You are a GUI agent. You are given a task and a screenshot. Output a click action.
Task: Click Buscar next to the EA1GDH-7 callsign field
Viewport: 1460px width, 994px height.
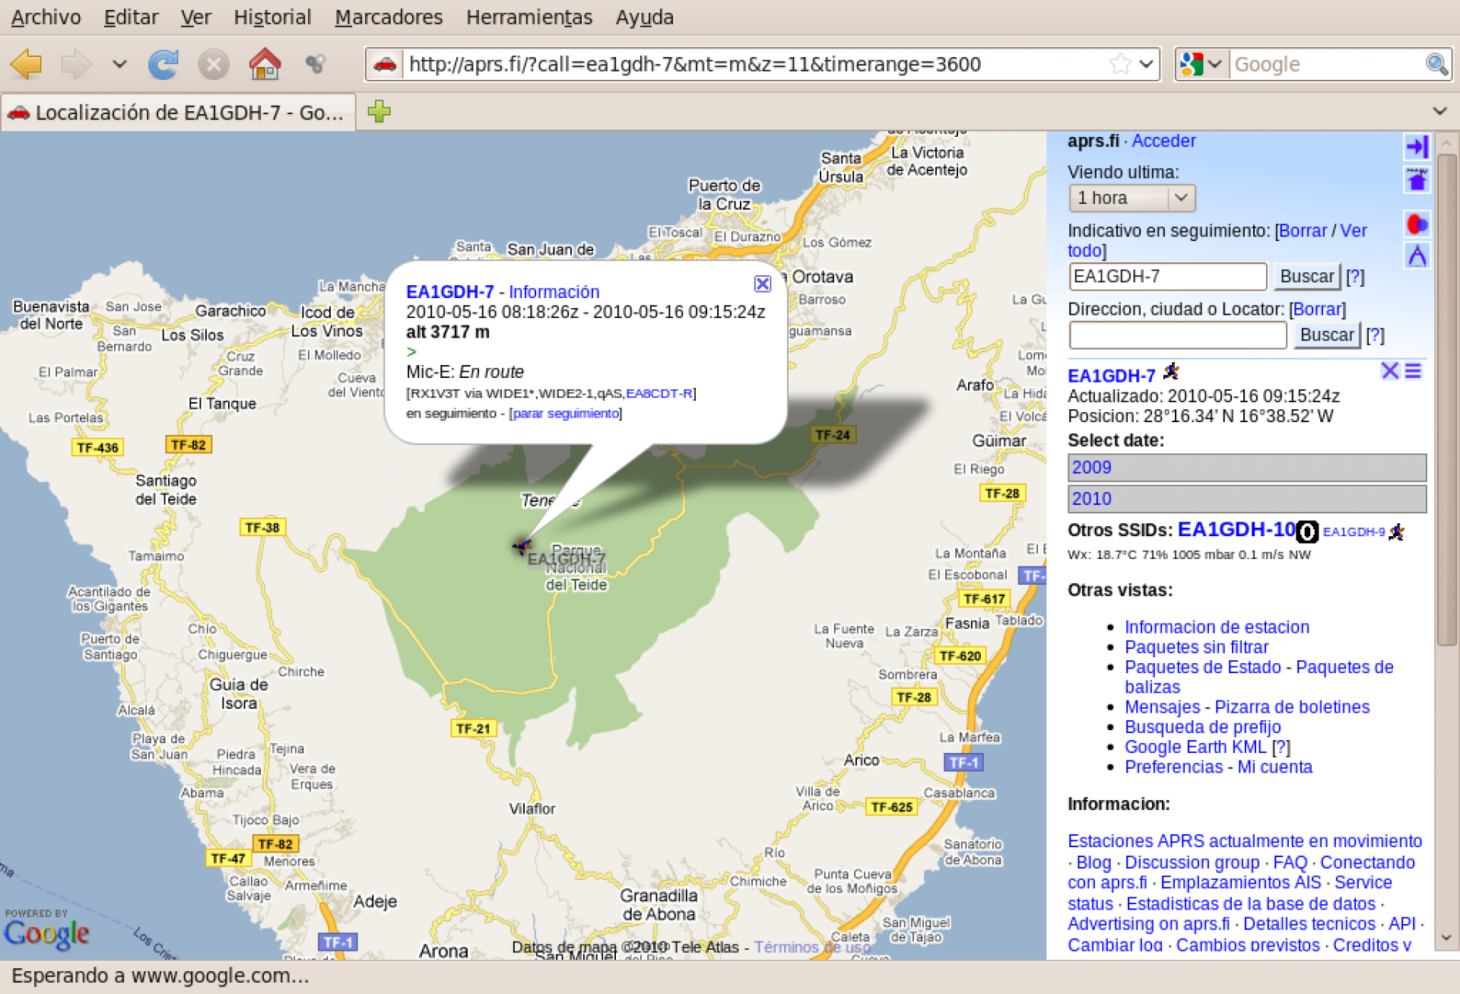[x=1306, y=276]
